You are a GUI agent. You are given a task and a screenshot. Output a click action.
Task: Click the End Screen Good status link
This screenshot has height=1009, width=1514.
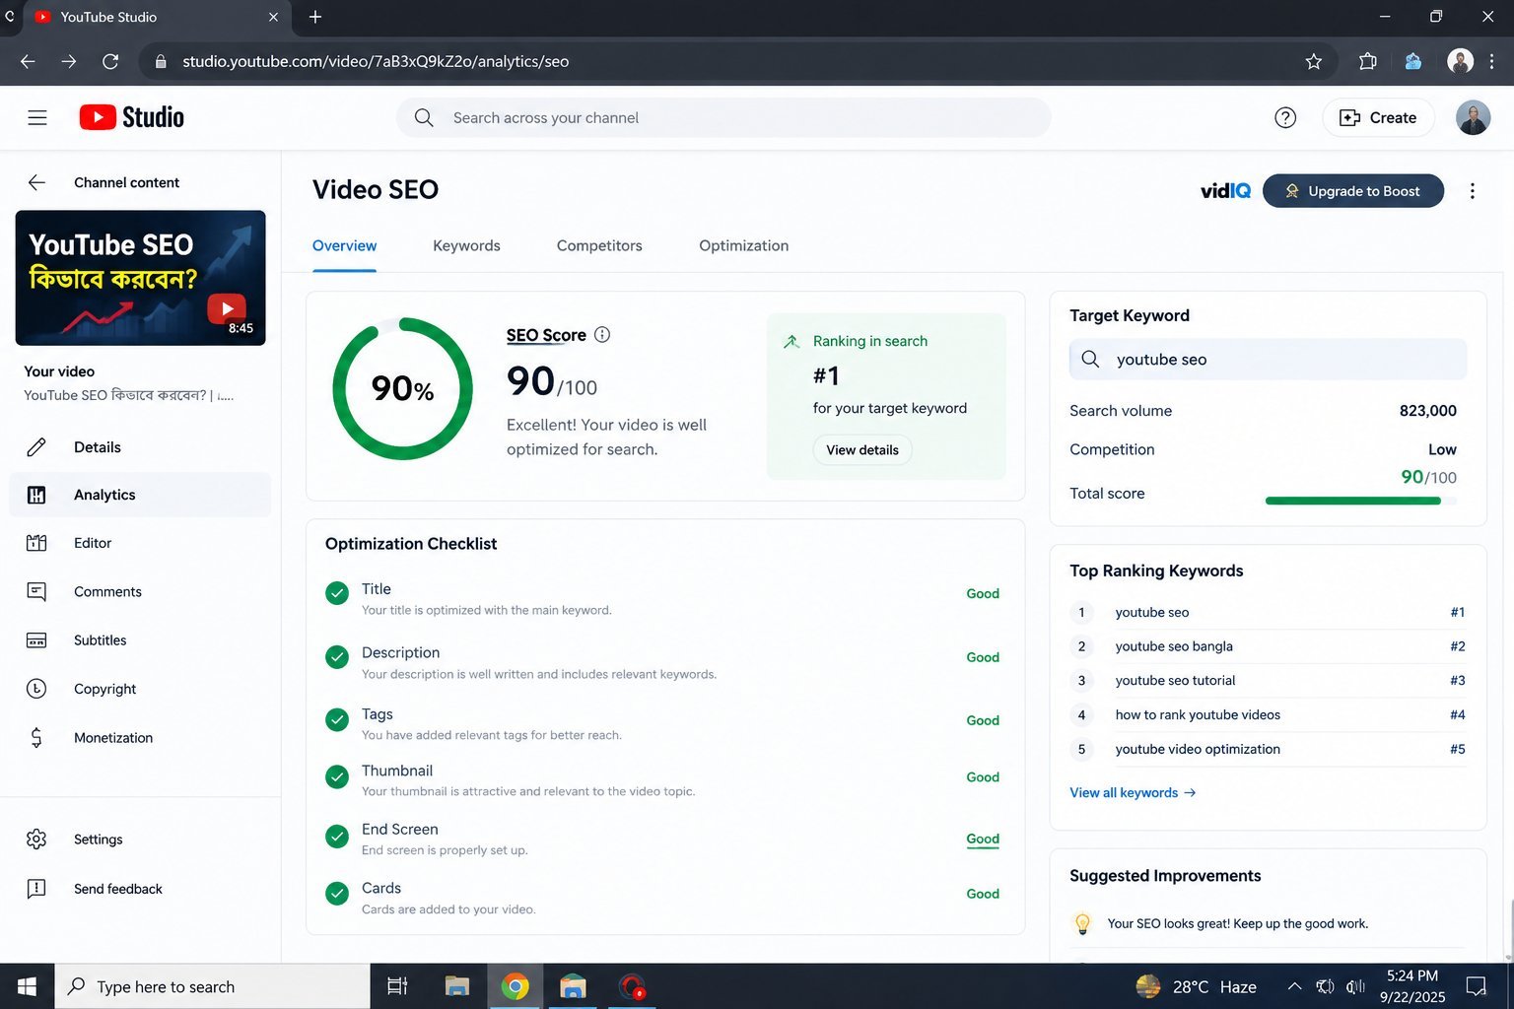click(983, 840)
